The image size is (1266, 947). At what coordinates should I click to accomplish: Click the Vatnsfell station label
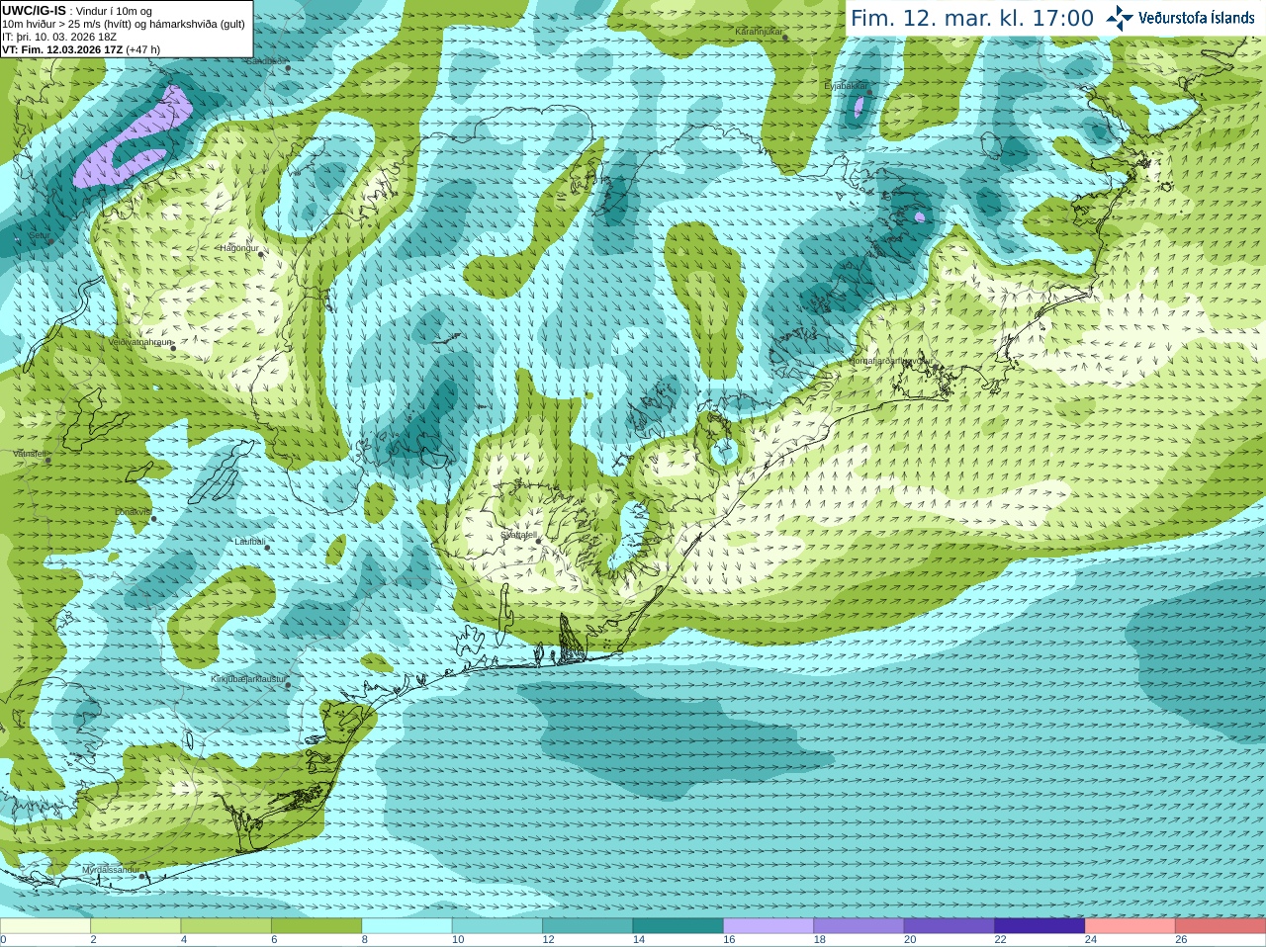[30, 454]
